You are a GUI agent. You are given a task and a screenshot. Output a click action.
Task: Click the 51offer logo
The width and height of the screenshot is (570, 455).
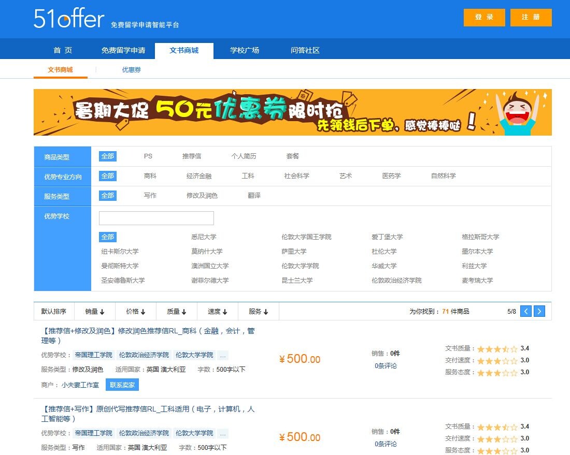(69, 18)
